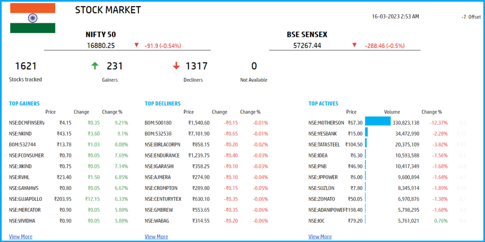Select NSE:BIRLACORPN row

pyautogui.click(x=207, y=145)
